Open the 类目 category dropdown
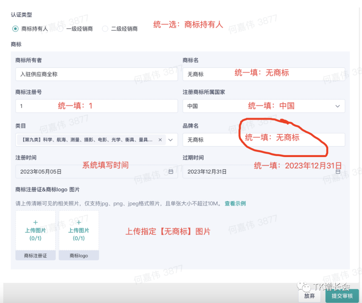This screenshot has width=362, height=303. 171,140
